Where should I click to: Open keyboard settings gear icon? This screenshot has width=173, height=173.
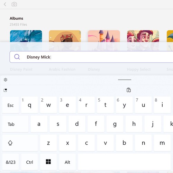(6, 80)
